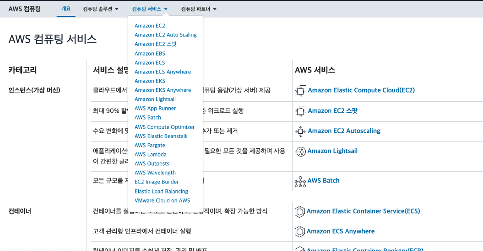483x251 pixels.
Task: Open Amazon ECS Anywhere link in the table
Action: [x=341, y=231]
